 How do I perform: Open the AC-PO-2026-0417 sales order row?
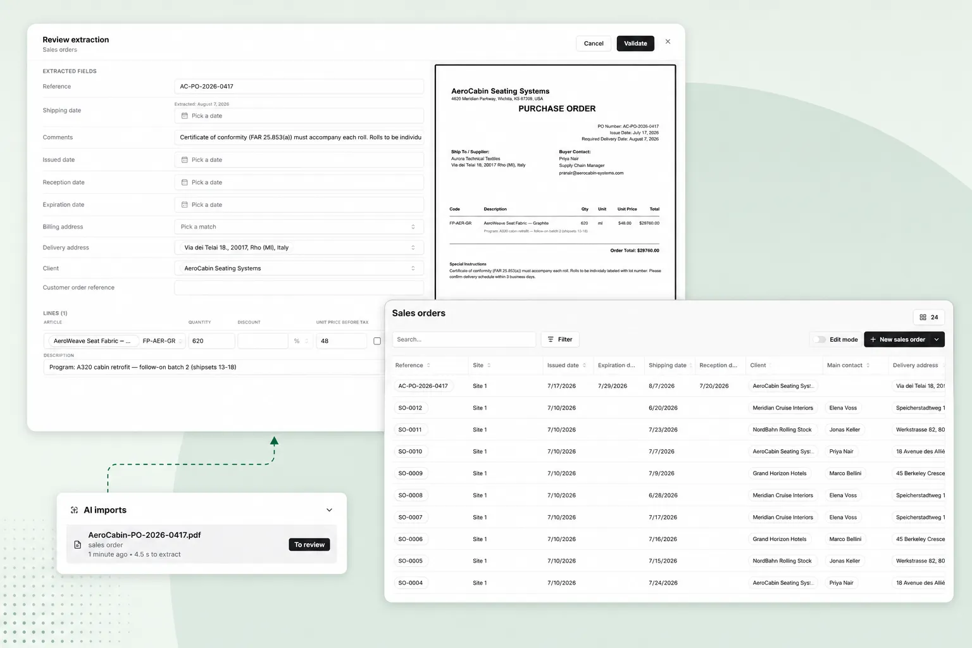coord(669,386)
